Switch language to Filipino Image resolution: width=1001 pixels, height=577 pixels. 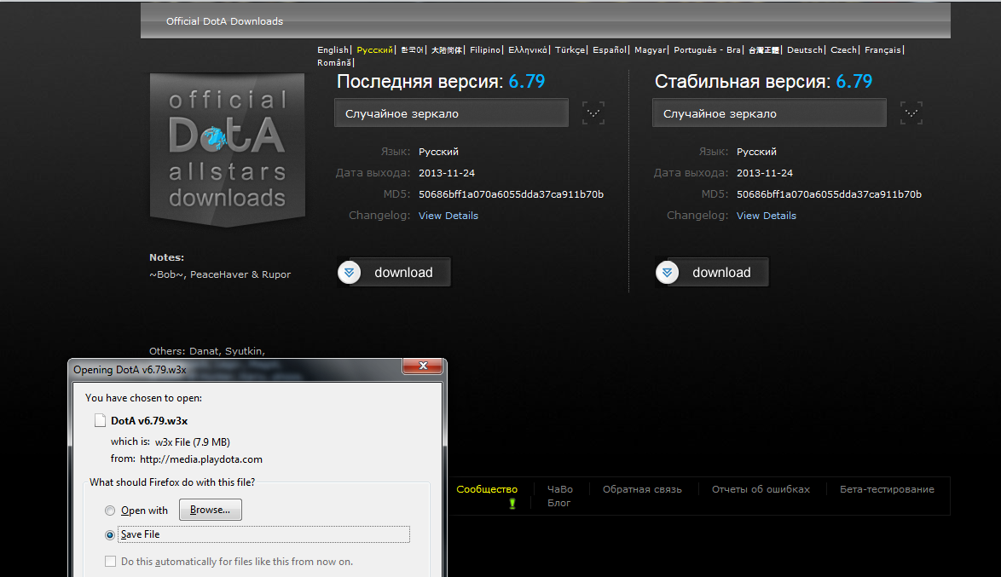[485, 49]
